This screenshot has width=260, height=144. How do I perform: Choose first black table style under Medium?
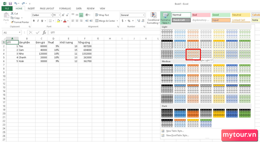167,69
